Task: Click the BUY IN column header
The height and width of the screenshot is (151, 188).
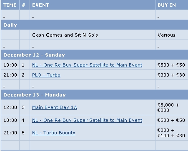Action: click(x=172, y=5)
